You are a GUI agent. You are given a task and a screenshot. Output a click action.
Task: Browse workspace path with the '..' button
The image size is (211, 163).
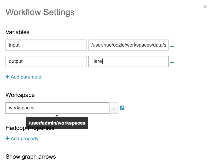[x=114, y=108]
